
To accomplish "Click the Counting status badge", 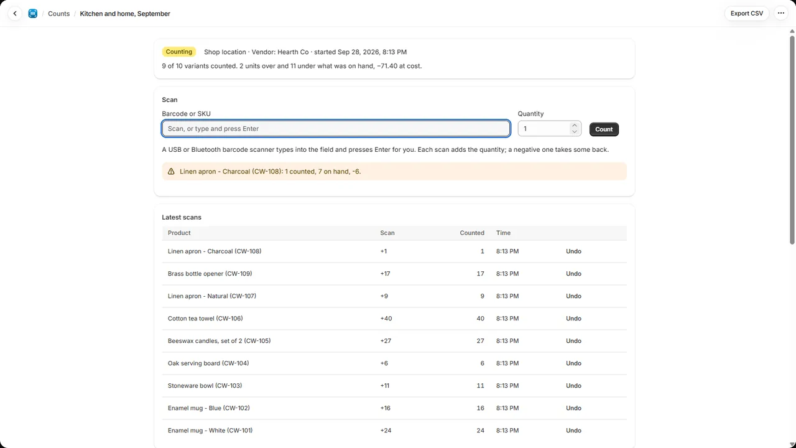I will pos(179,52).
